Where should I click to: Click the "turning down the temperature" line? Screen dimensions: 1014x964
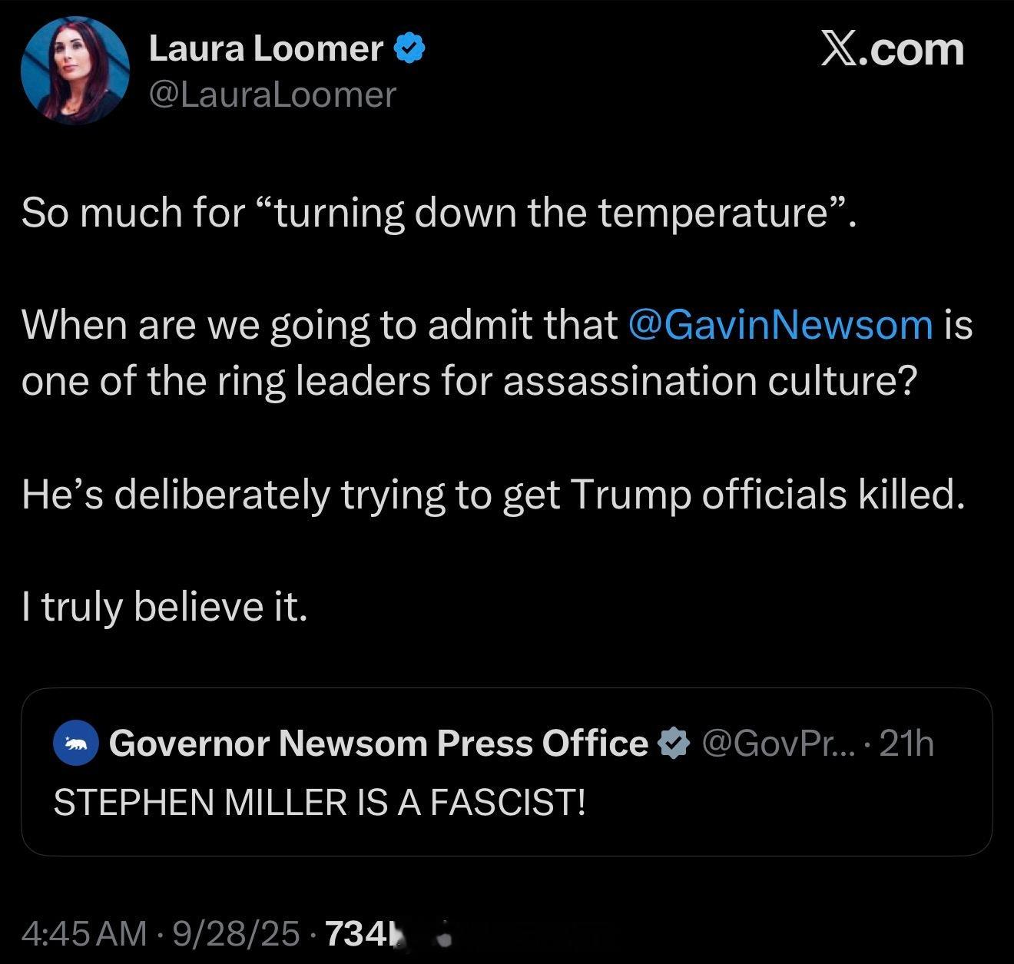[438, 213]
